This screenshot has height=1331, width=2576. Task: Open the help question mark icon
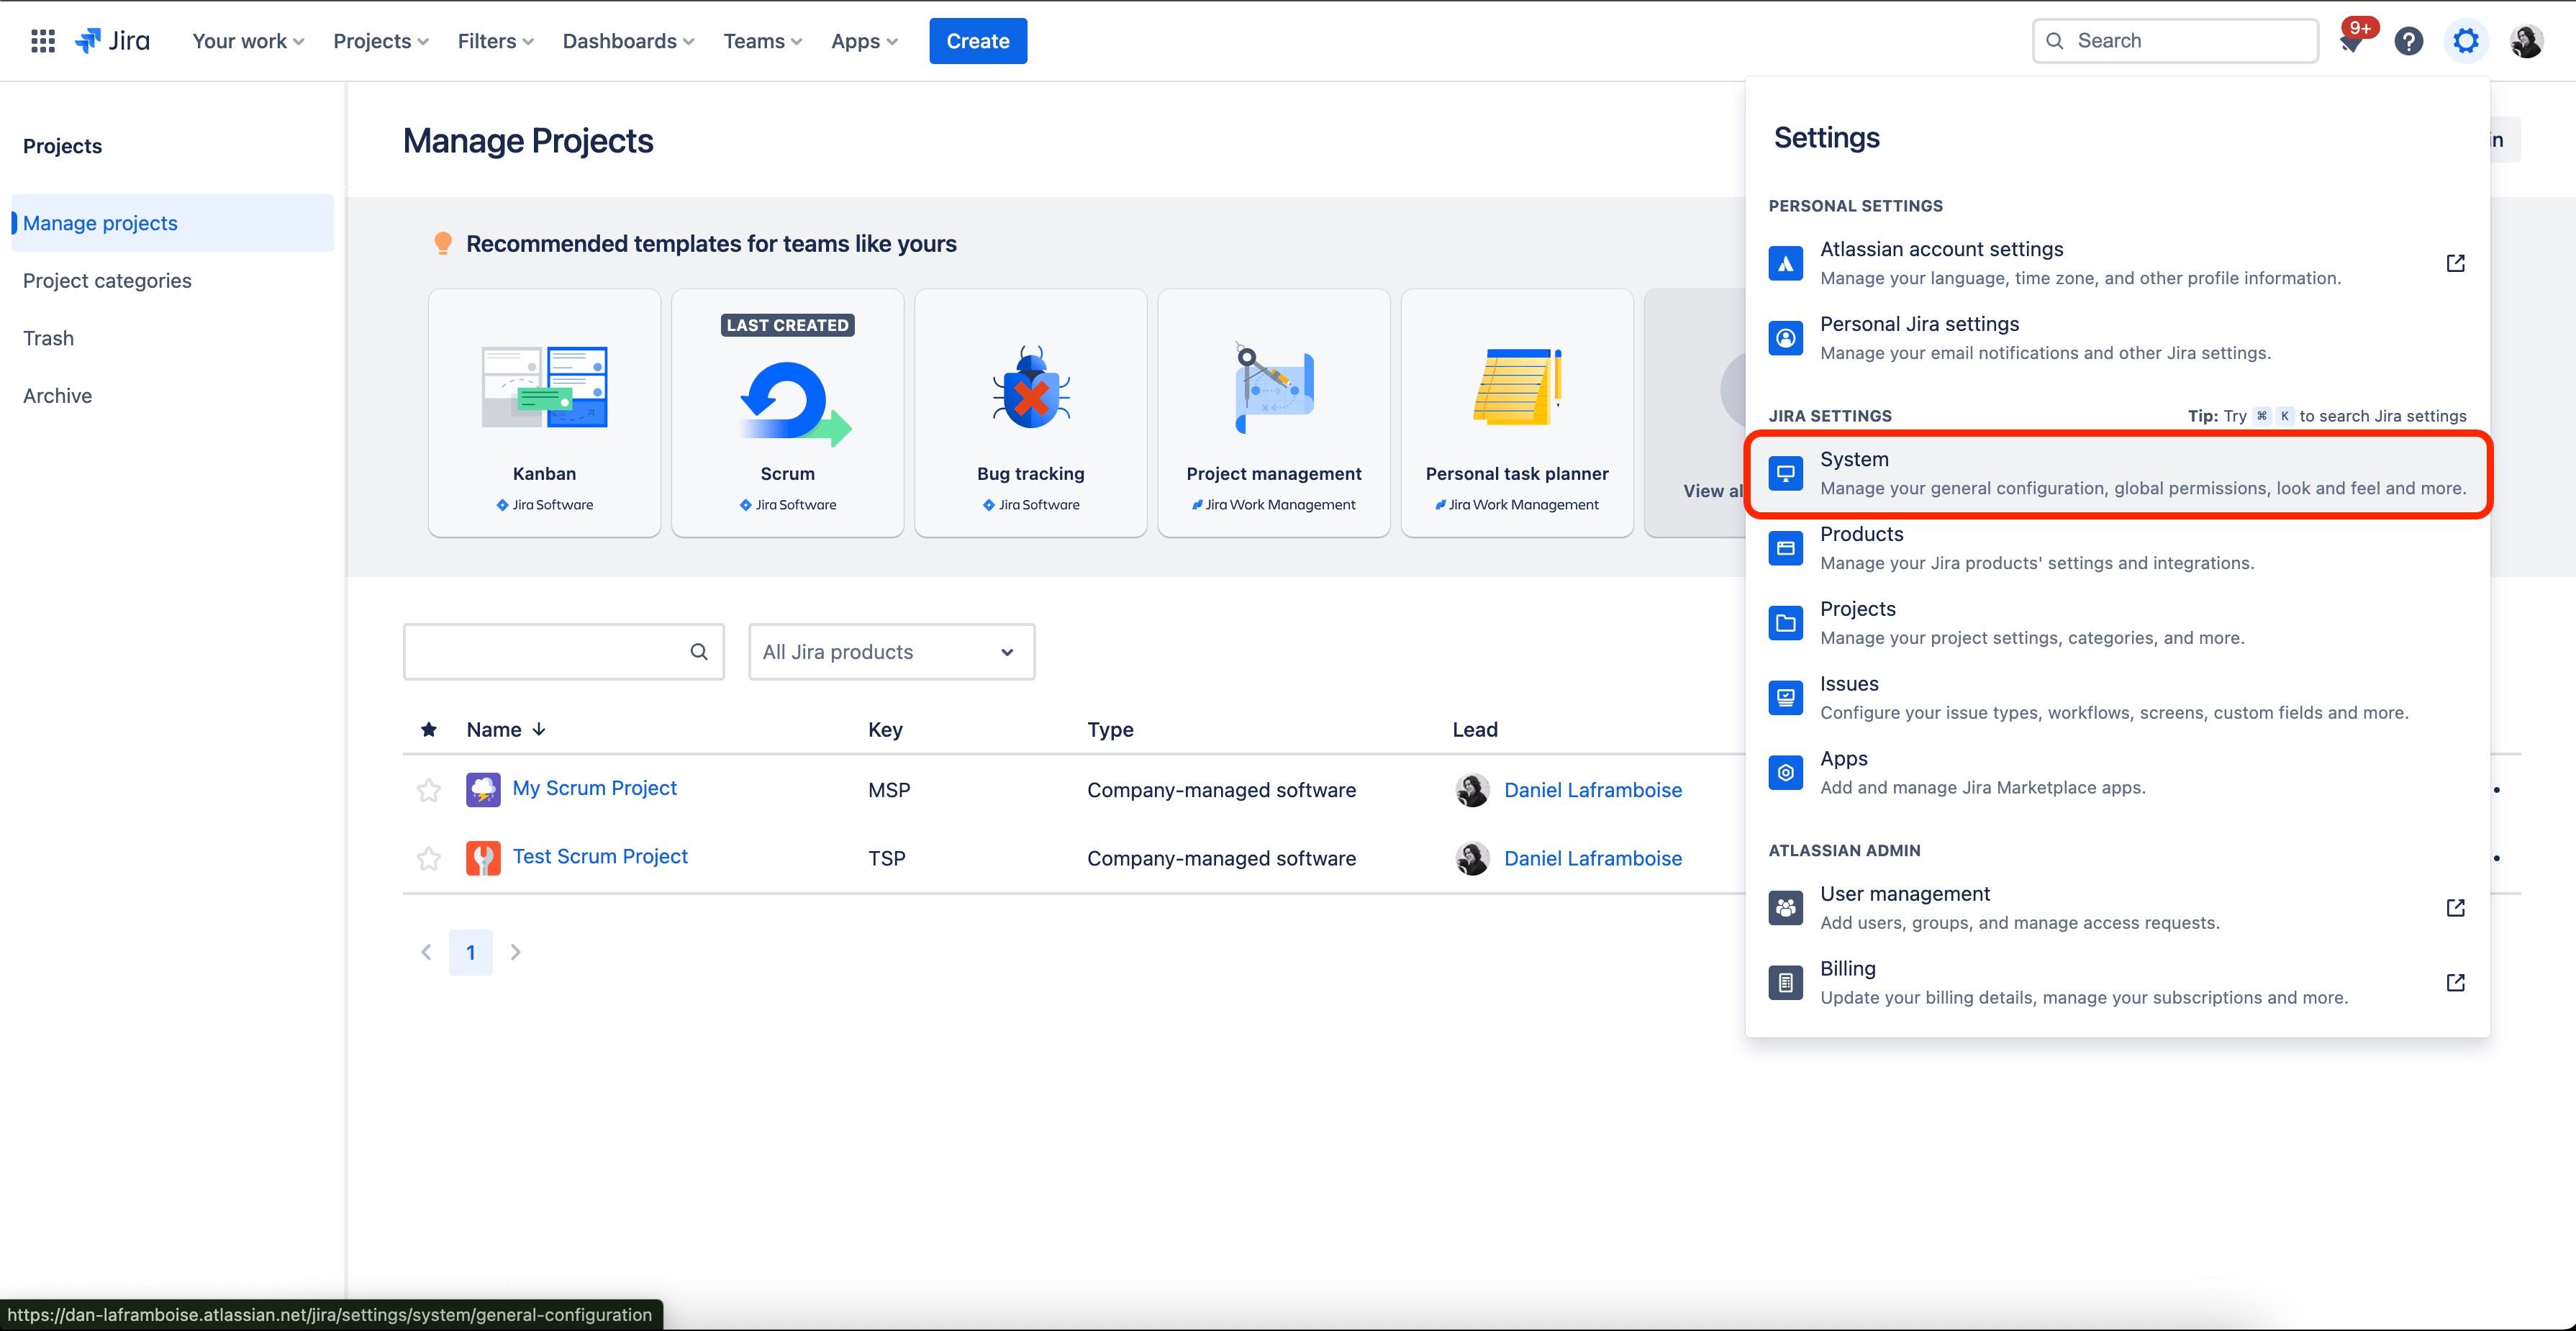tap(2409, 41)
